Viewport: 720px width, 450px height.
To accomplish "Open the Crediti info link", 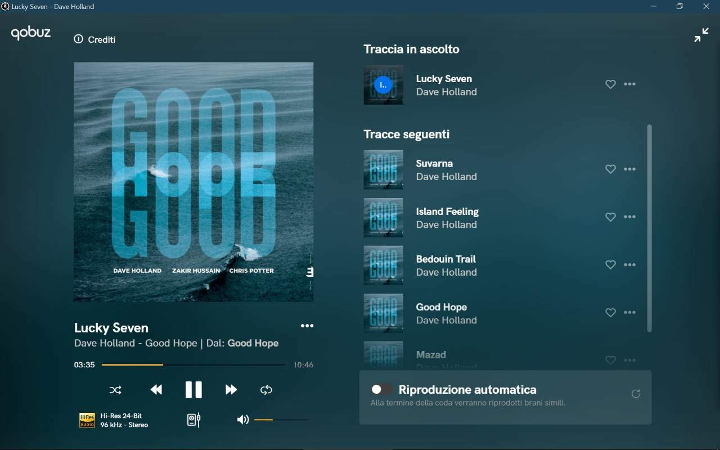I will point(94,39).
